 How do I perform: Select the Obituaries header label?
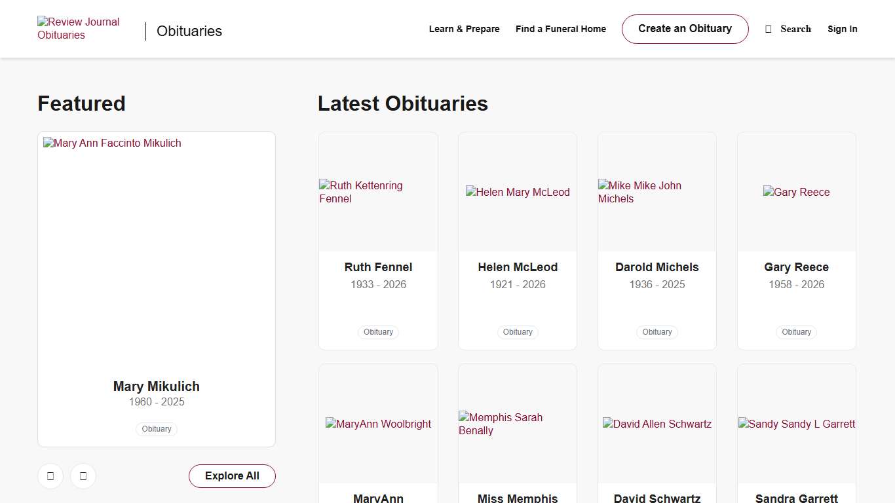[x=189, y=31]
